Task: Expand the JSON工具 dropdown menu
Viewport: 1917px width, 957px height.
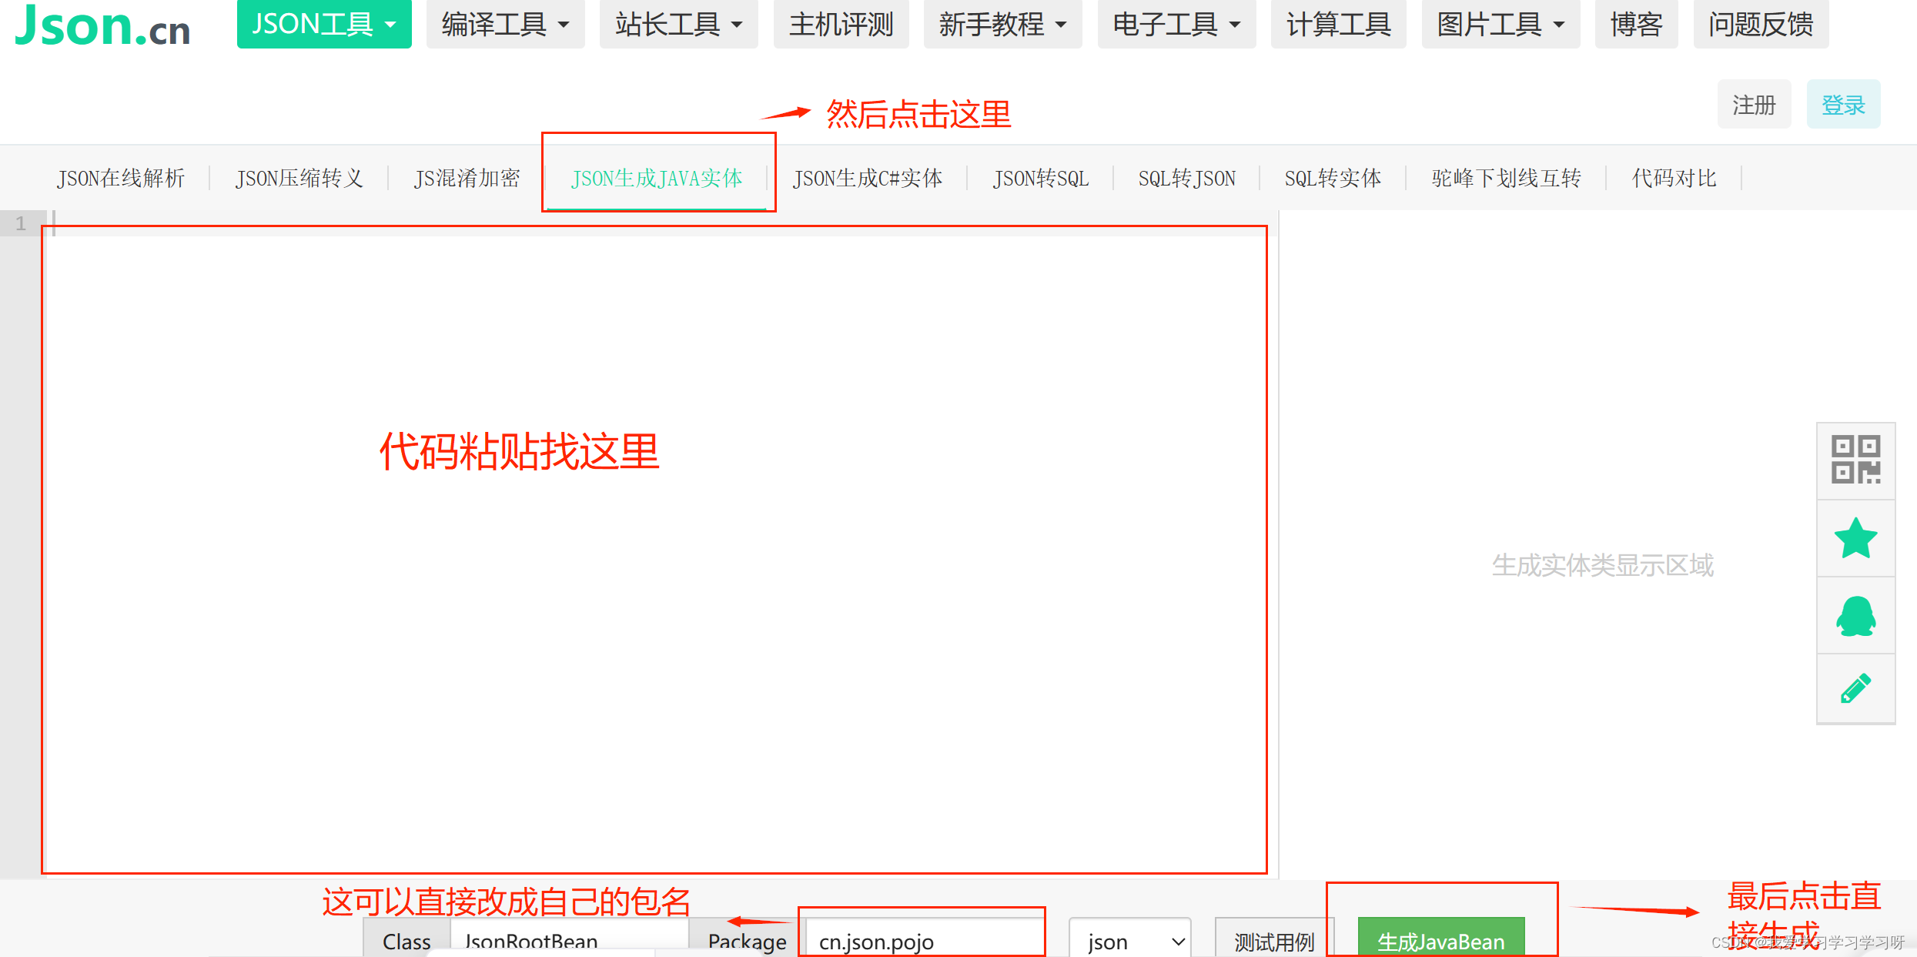Action: coord(323,25)
